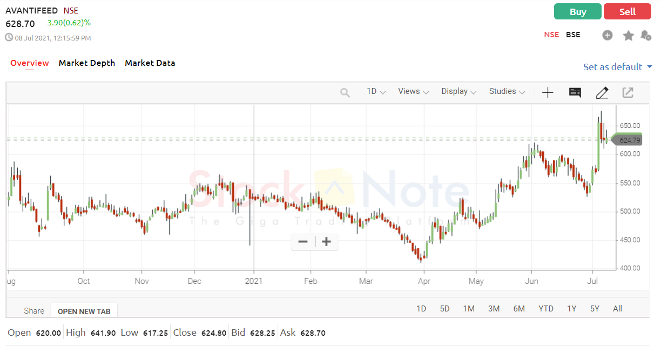Click the 08 Jul 2021 timestamp
The image size is (661, 346).
(x=53, y=38)
